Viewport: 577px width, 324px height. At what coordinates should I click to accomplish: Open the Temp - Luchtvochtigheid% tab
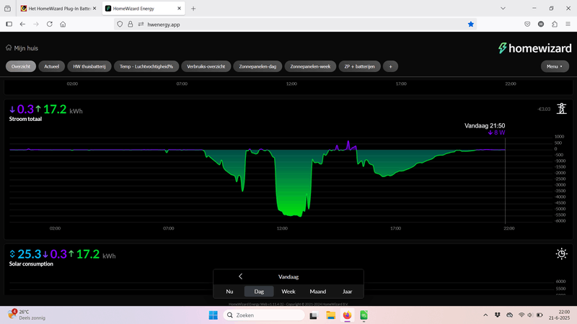[146, 66]
